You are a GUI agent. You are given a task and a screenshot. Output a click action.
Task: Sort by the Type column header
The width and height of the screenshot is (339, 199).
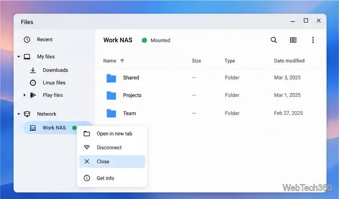pyautogui.click(x=230, y=61)
